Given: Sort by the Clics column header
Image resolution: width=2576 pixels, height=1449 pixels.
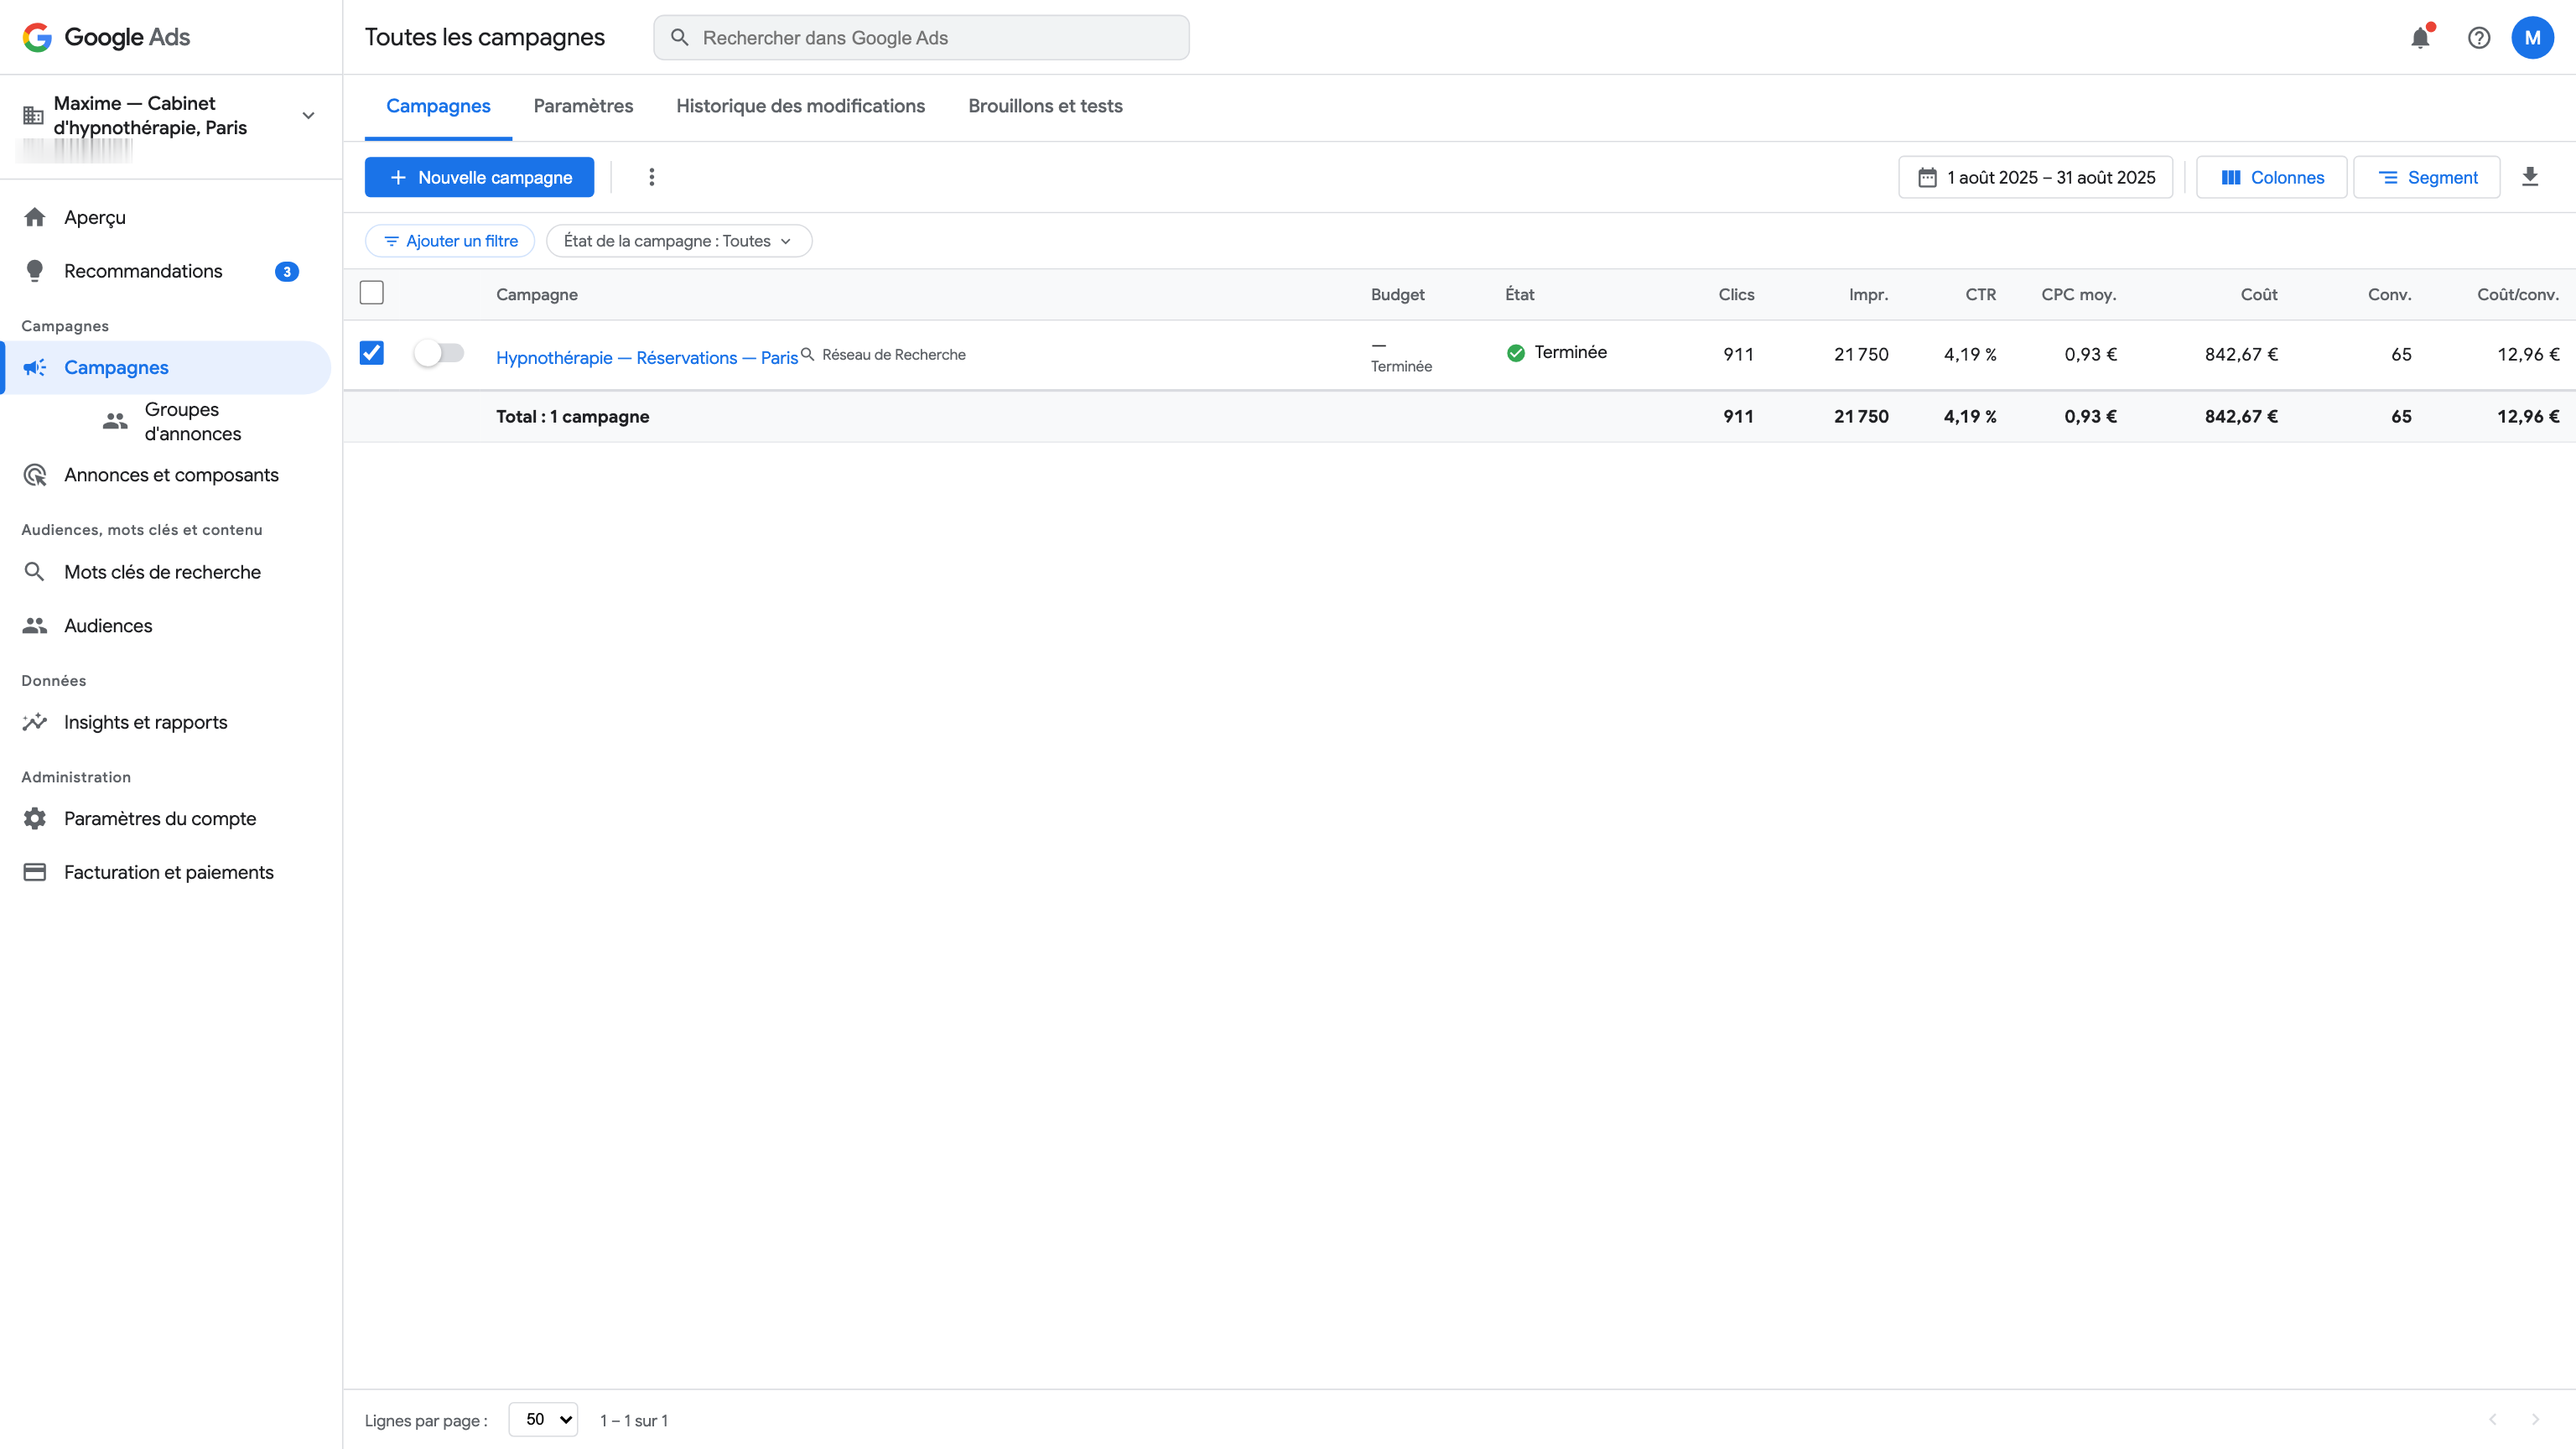Looking at the screenshot, I should click(x=1736, y=294).
